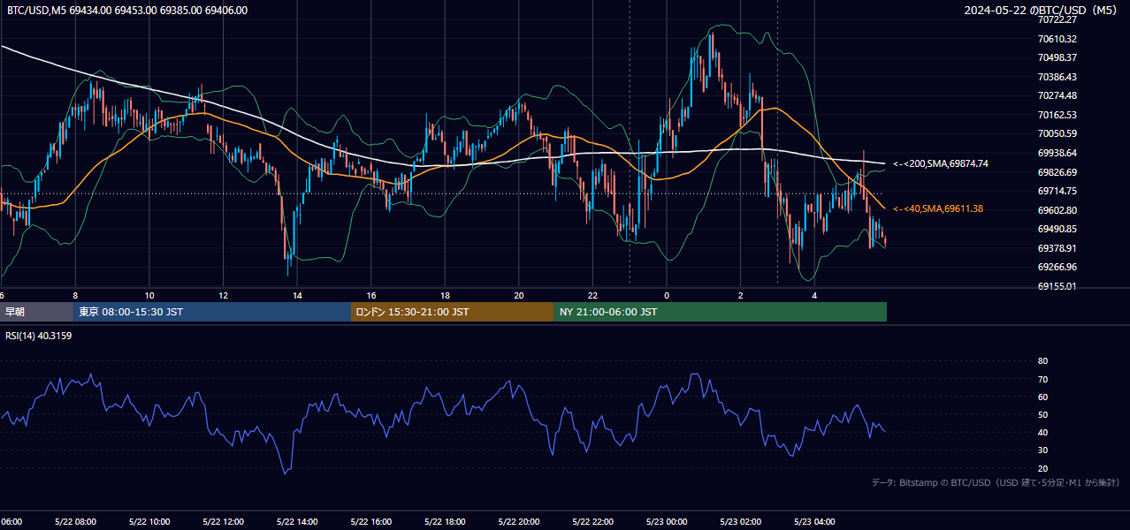Click RSI scale level 50

coord(1042,414)
